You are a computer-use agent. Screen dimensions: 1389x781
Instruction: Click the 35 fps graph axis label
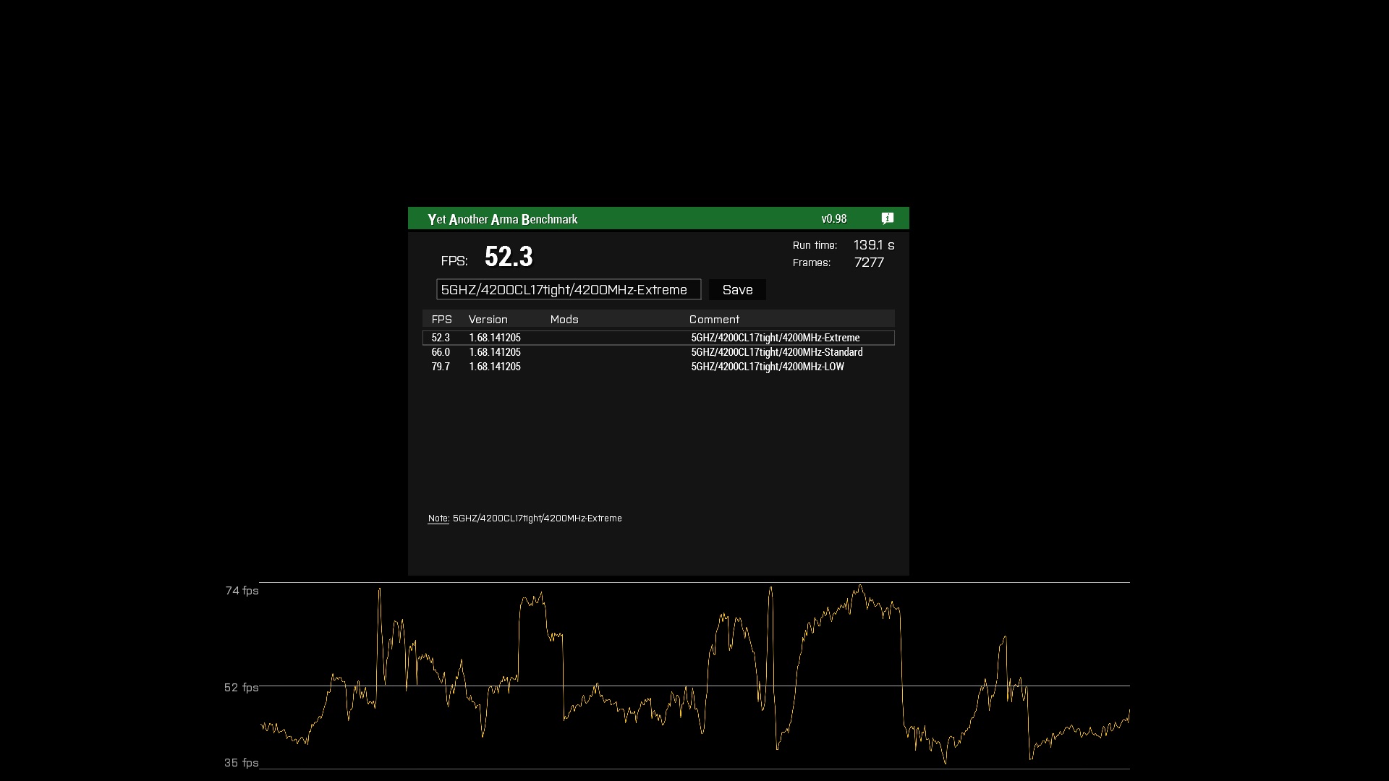(x=241, y=763)
